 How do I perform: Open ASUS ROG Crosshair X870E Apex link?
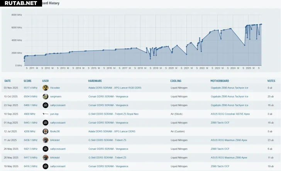click(x=230, y=114)
